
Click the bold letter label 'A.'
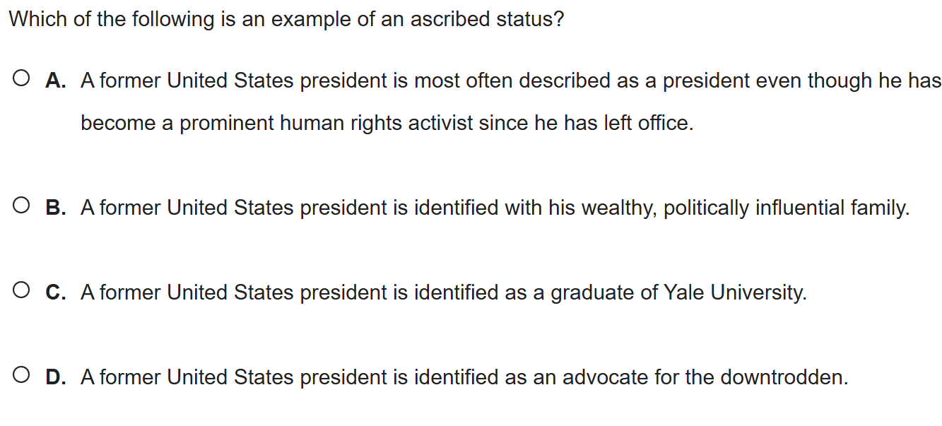click(x=56, y=81)
